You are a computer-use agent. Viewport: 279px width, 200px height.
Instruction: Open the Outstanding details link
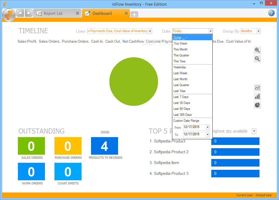(x=105, y=132)
